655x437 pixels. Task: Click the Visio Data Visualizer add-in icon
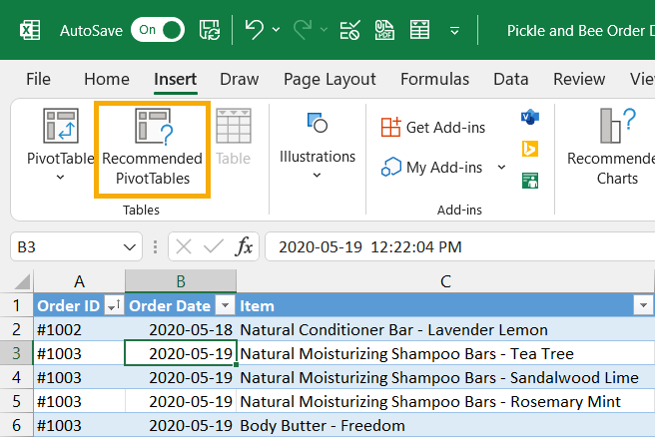(529, 117)
